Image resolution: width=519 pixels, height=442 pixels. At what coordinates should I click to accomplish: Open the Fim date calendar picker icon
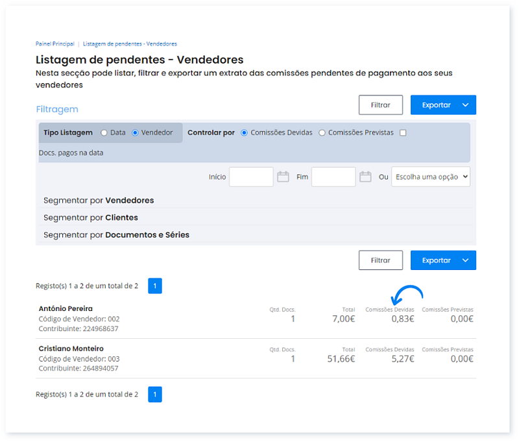[365, 177]
